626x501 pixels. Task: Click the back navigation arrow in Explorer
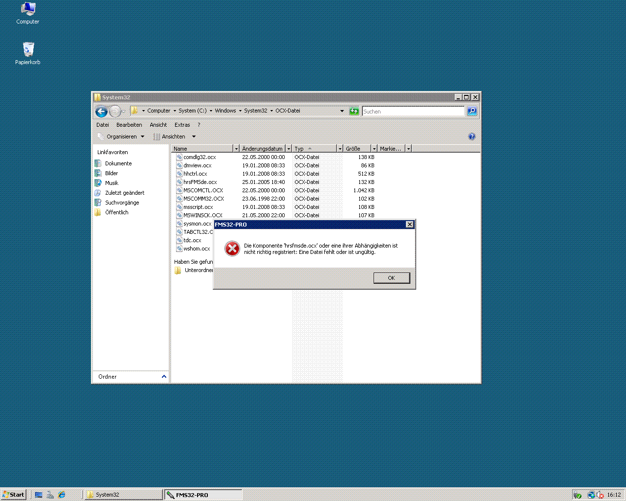(101, 112)
